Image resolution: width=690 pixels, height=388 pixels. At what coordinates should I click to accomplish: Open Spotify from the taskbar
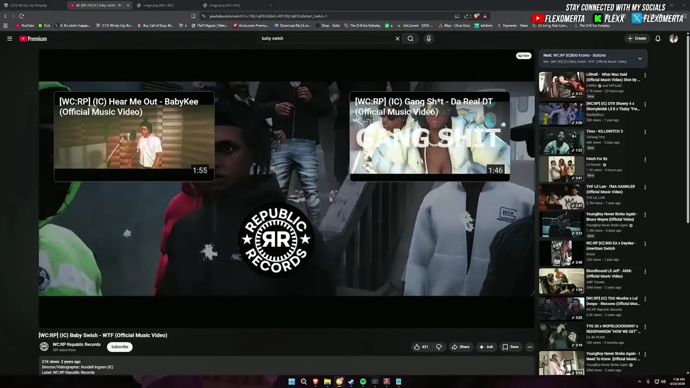coord(363,382)
